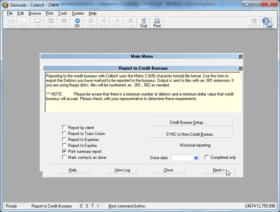The height and width of the screenshot is (212, 280).
Task: Click the Open toolbar icon
Action: [x=51, y=23]
